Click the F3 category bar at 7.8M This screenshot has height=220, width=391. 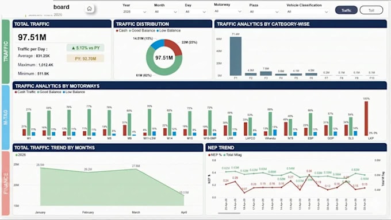[266, 73]
